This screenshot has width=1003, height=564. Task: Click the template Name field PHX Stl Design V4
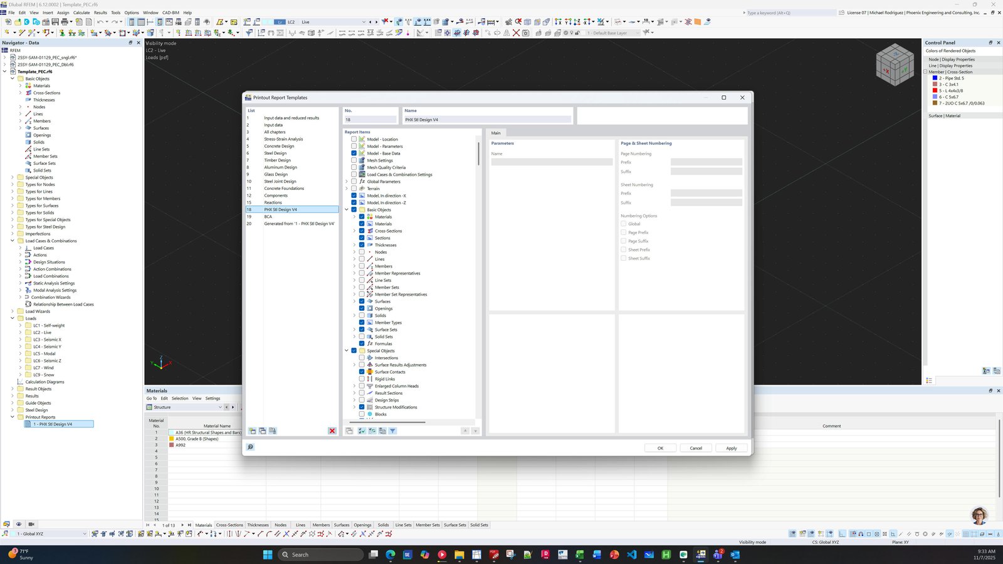pos(488,119)
